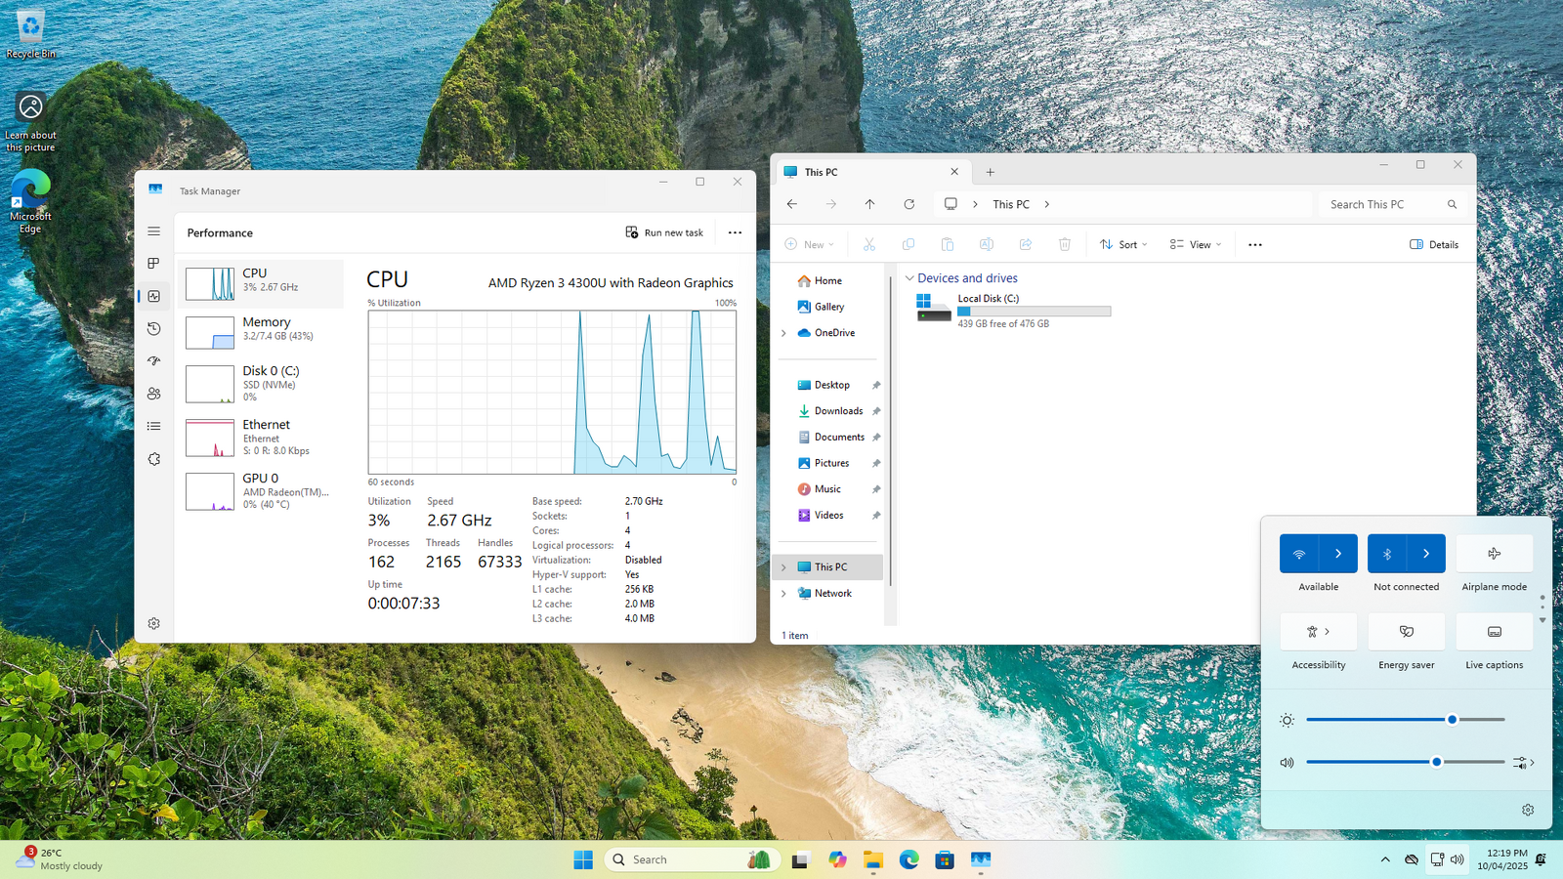Click the Run new task button
This screenshot has width=1563, height=879.
(664, 232)
